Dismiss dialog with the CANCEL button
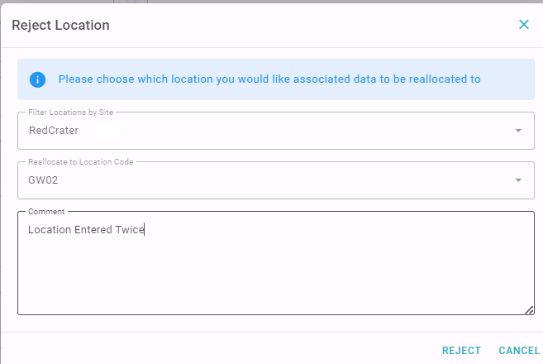Screen dimensions: 543x364 pyautogui.click(x=519, y=351)
